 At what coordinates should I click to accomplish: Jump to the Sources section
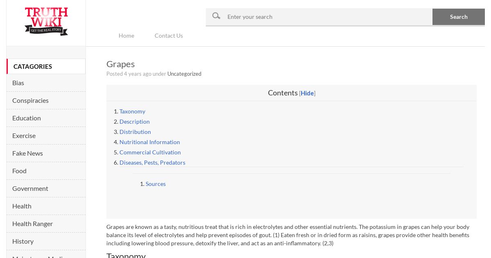click(155, 184)
